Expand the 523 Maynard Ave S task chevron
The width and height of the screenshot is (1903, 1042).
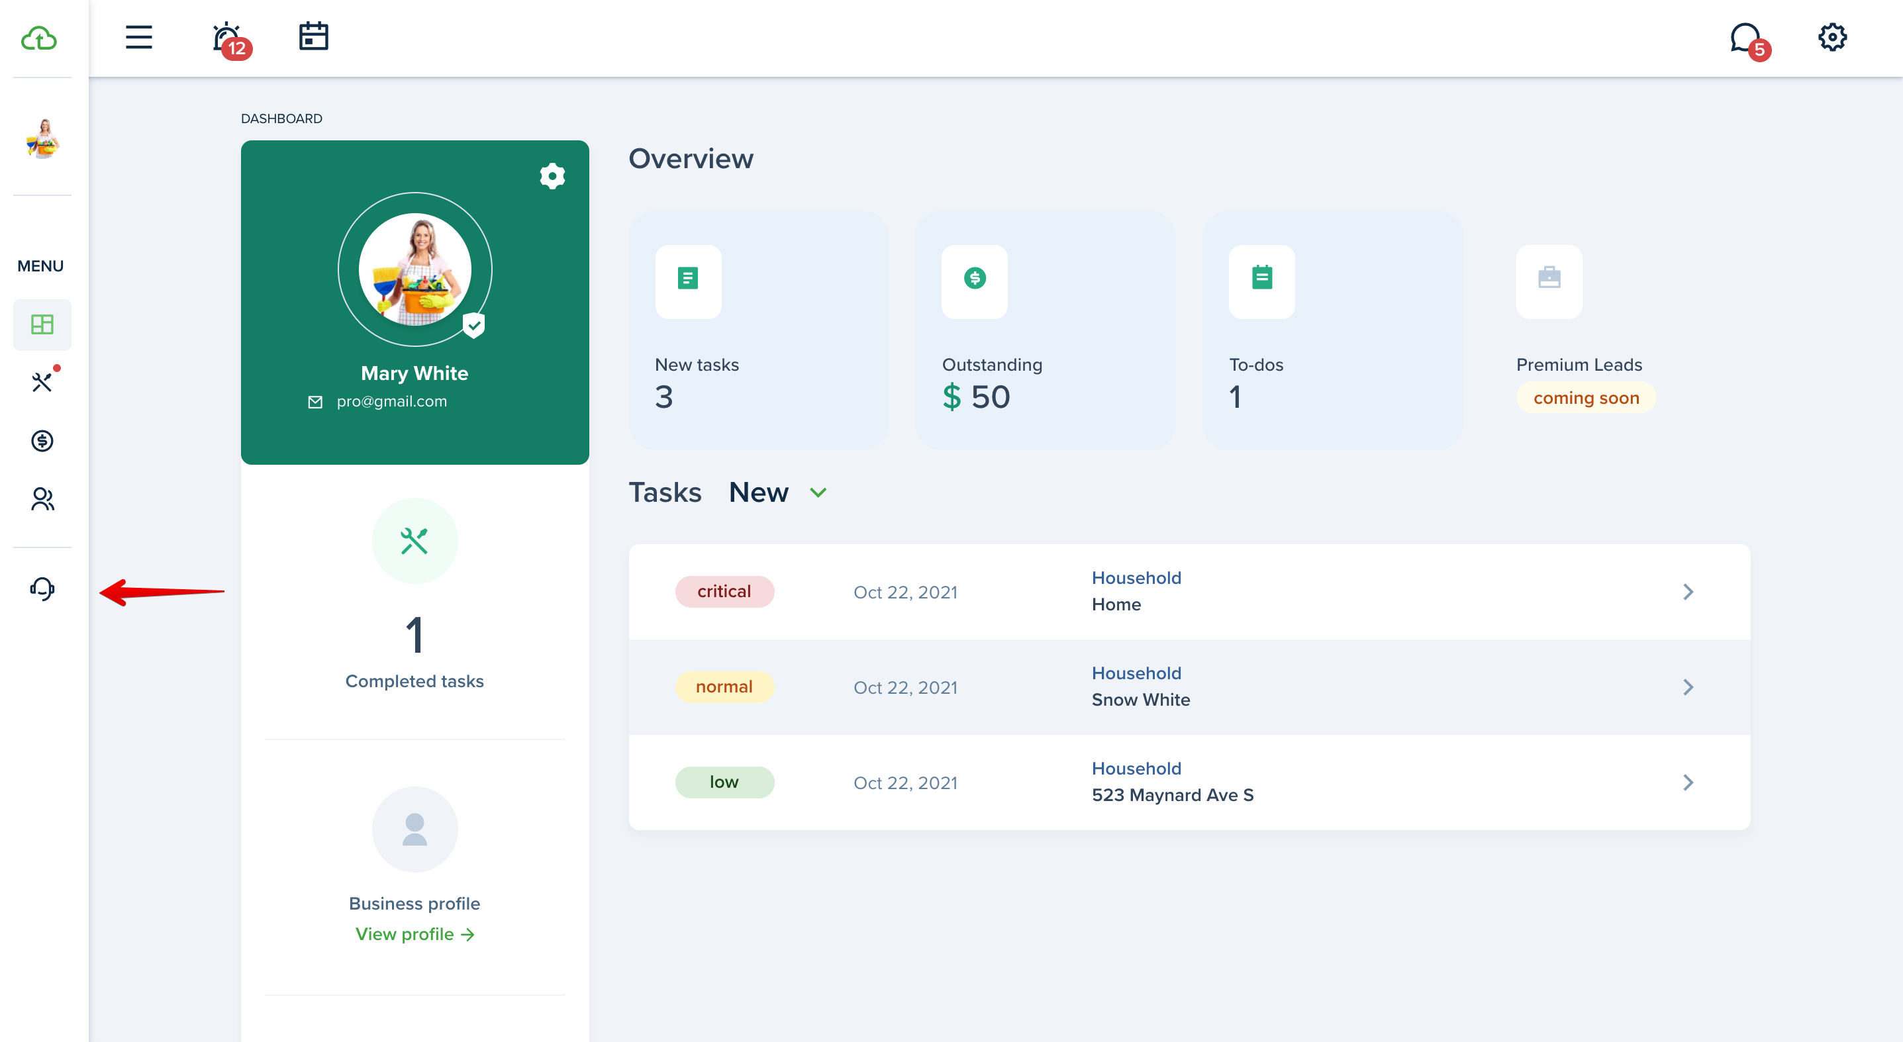click(x=1688, y=782)
